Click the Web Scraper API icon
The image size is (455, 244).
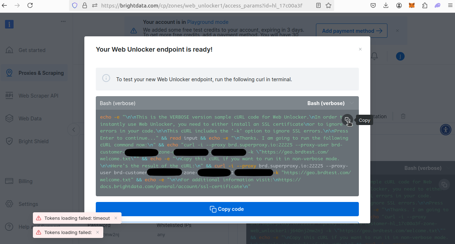point(9,95)
